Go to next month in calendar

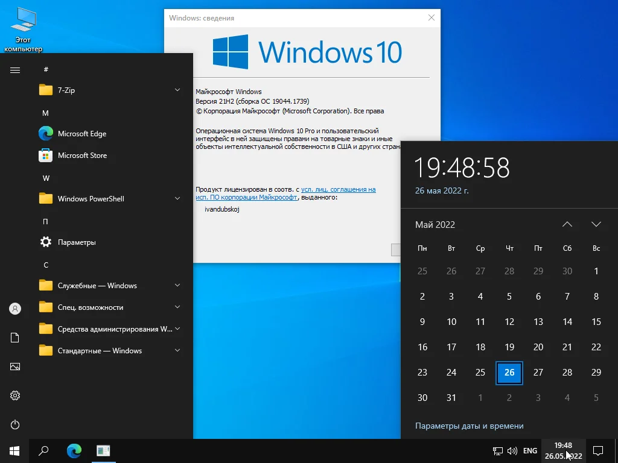coord(596,224)
